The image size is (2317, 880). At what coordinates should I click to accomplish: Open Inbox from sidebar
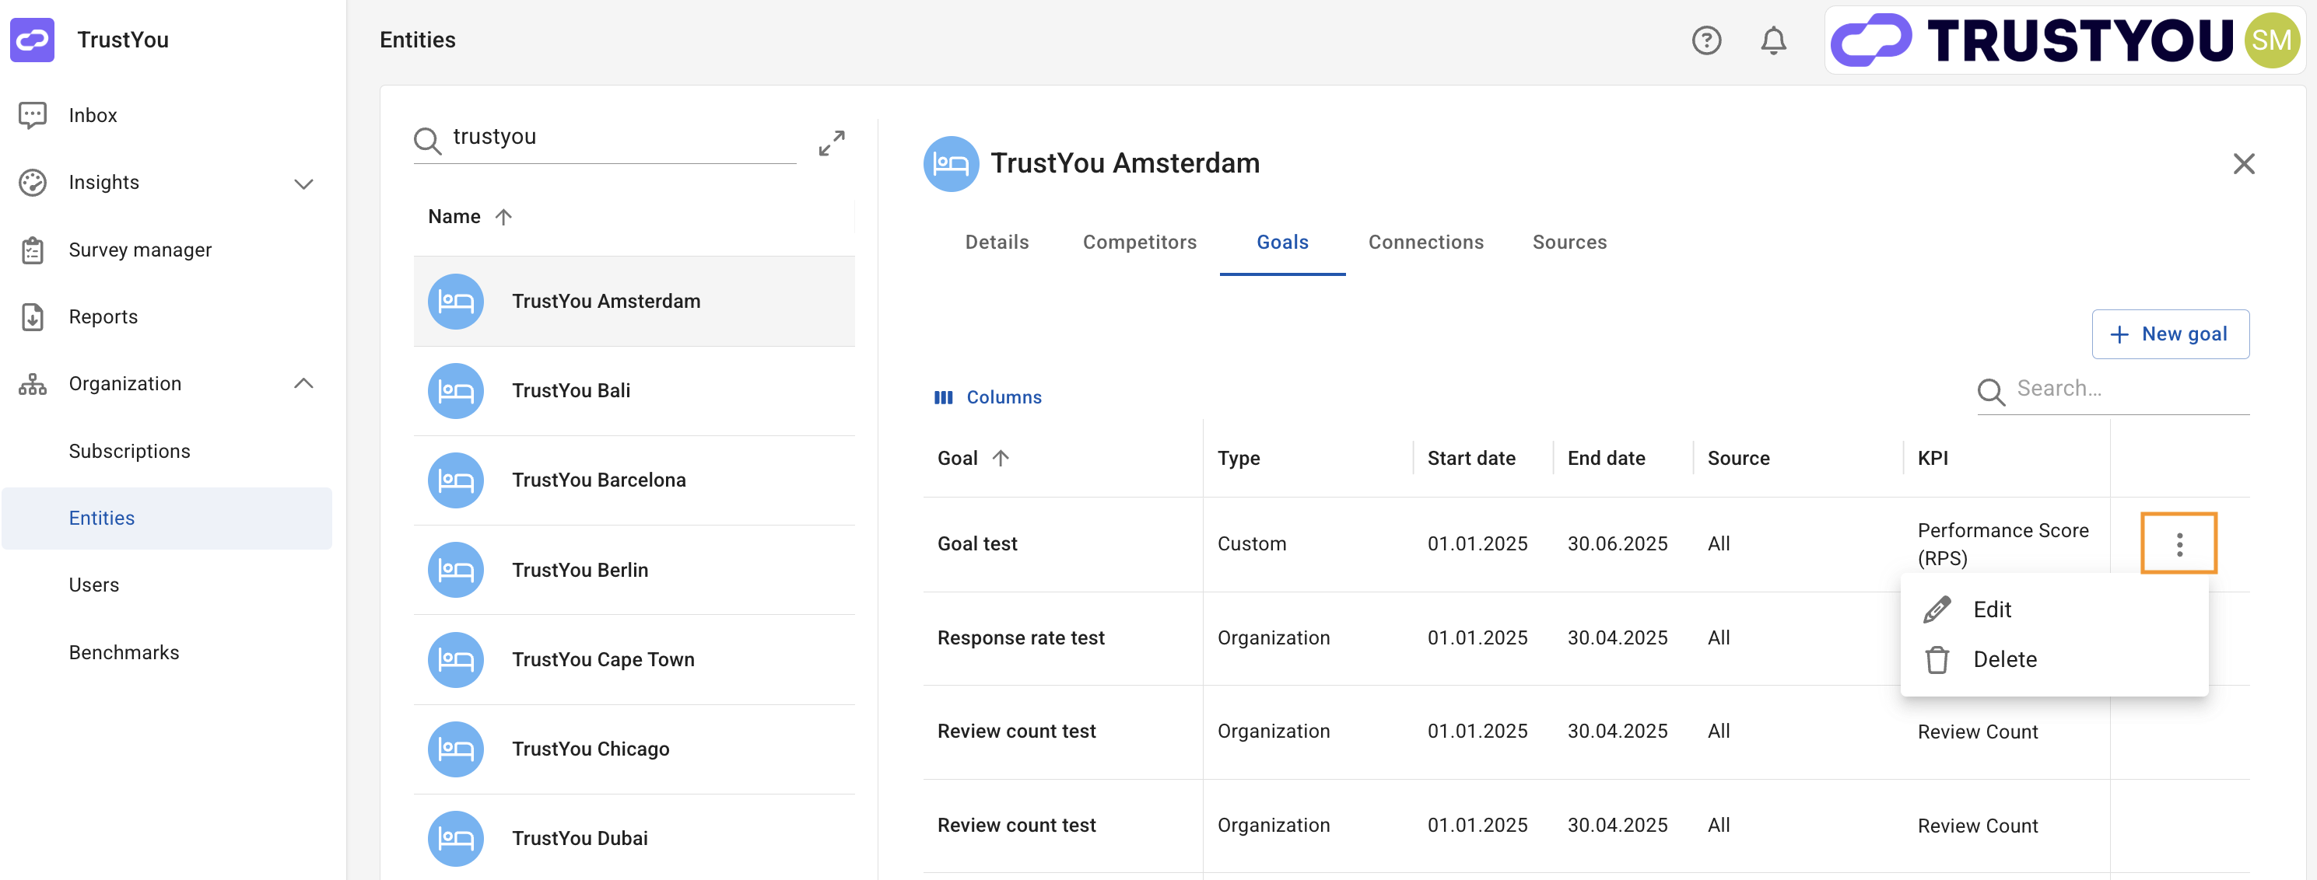[x=93, y=115]
